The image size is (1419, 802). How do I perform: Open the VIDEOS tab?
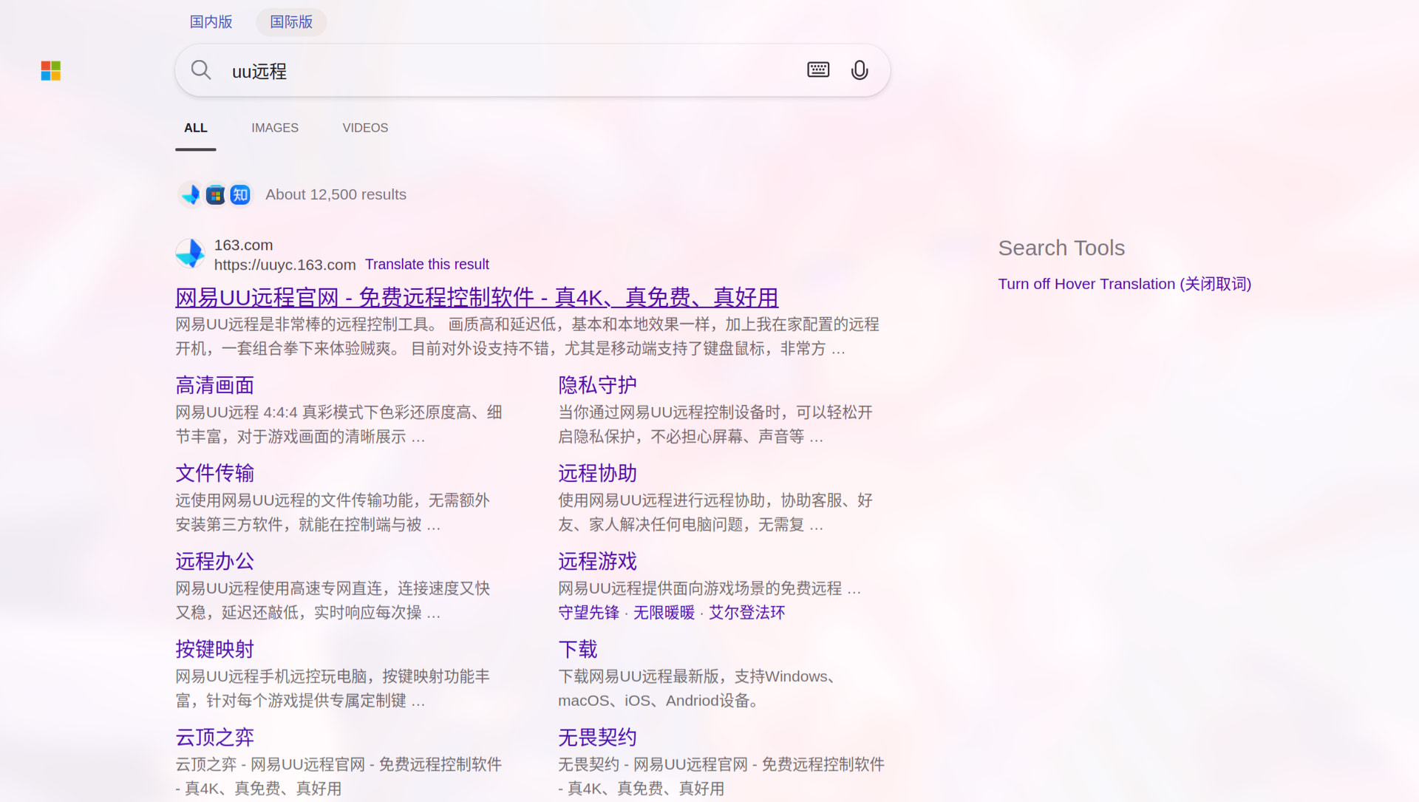365,128
